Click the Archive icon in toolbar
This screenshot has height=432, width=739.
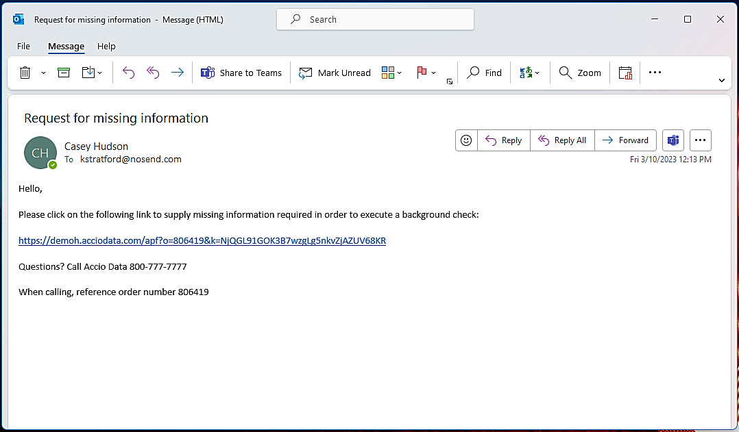[64, 73]
